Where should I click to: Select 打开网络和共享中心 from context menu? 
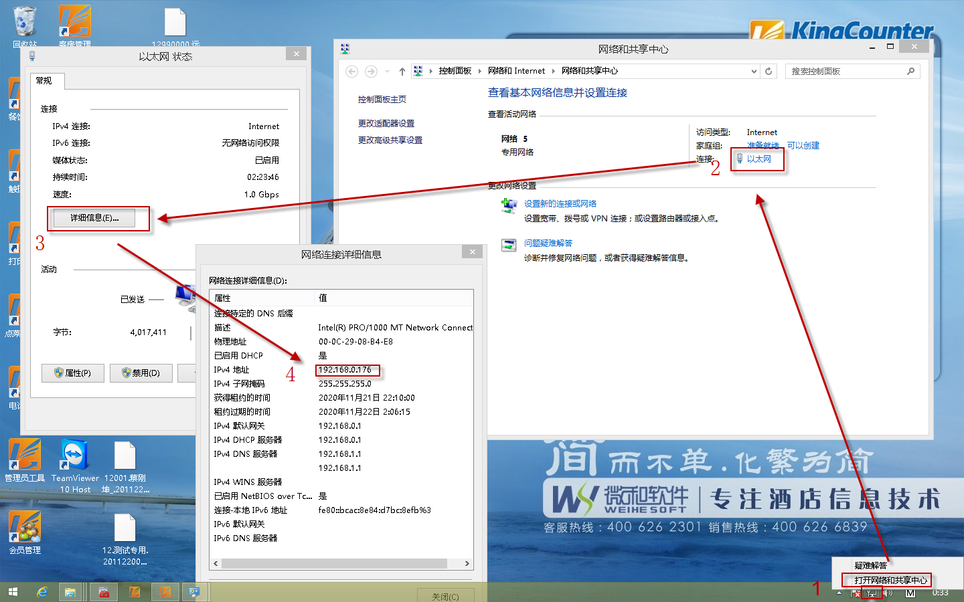(x=890, y=580)
